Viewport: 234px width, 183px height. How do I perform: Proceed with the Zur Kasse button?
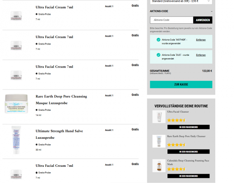coord(181,84)
